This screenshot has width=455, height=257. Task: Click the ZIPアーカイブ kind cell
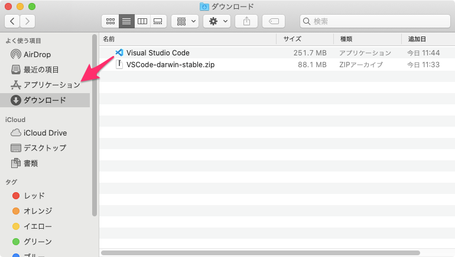[361, 64]
